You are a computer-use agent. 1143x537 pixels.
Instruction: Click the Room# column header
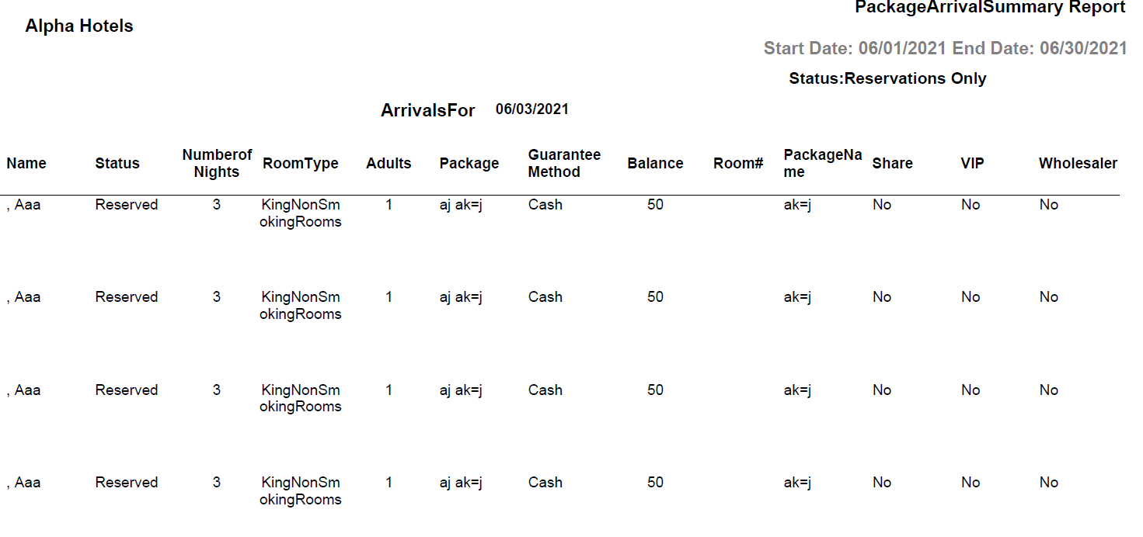tap(738, 164)
